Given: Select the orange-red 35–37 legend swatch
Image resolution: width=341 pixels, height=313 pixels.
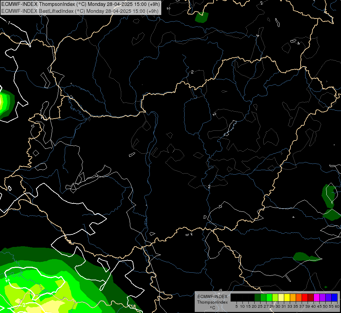Looking at the screenshot, I should tap(299, 297).
